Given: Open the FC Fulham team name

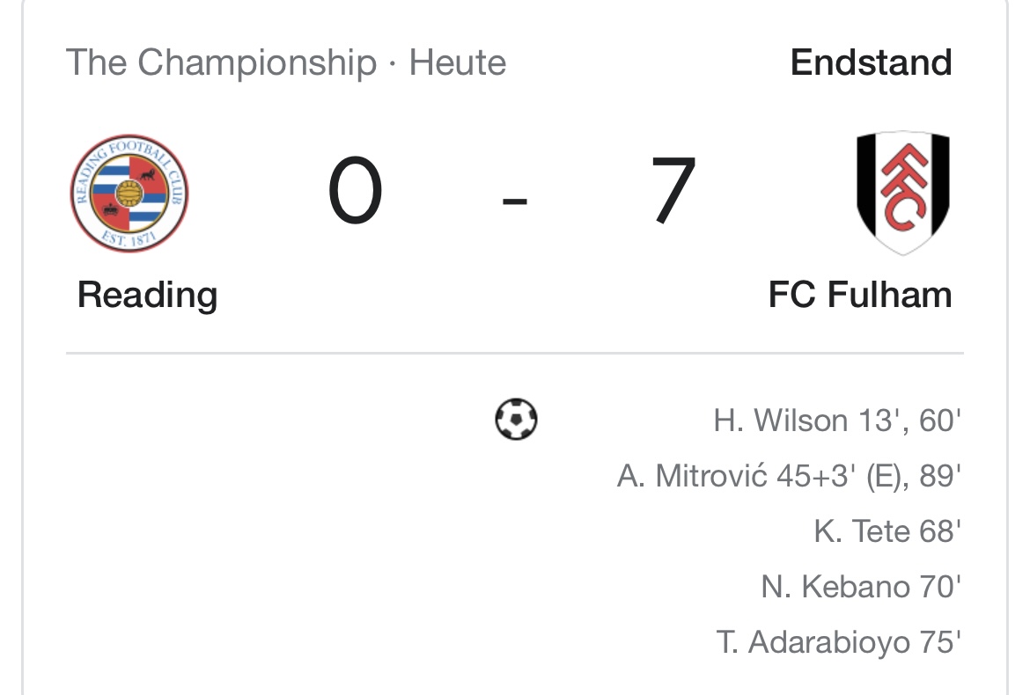Looking at the screenshot, I should click(860, 295).
